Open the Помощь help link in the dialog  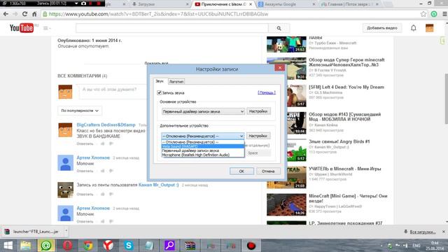(267, 92)
